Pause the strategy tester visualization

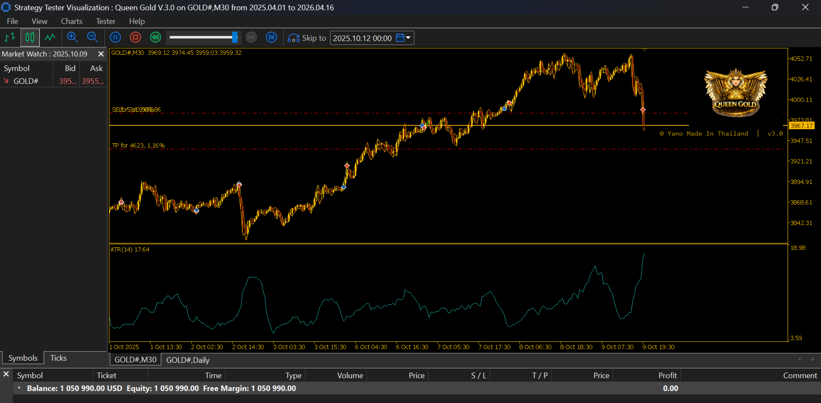(x=115, y=38)
